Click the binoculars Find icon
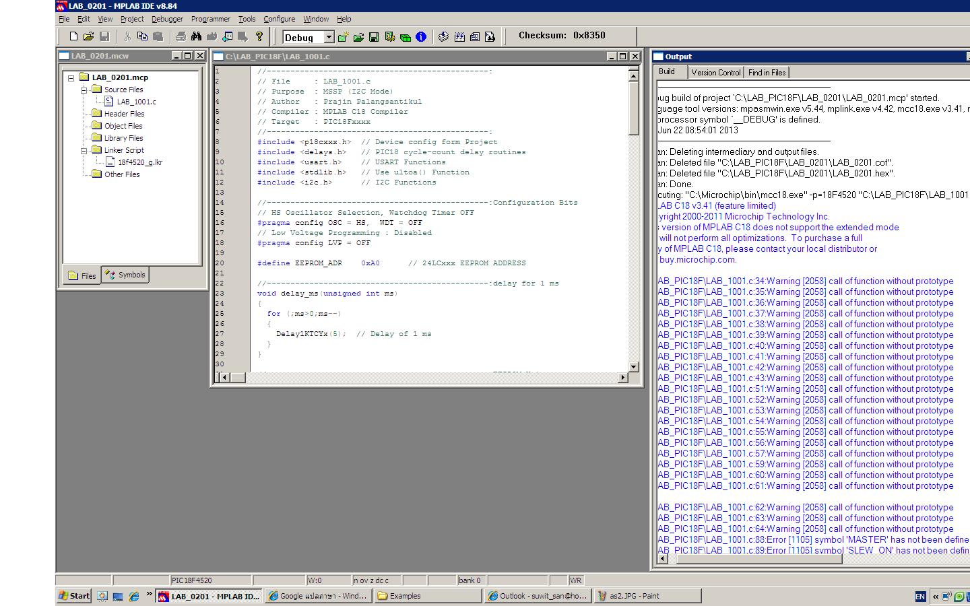This screenshot has height=606, width=970. (196, 36)
